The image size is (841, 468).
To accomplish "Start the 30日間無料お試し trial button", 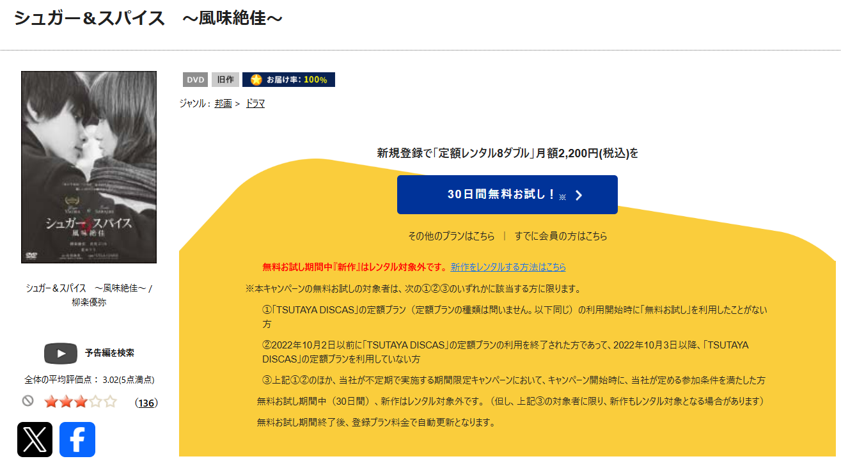I will pyautogui.click(x=507, y=194).
